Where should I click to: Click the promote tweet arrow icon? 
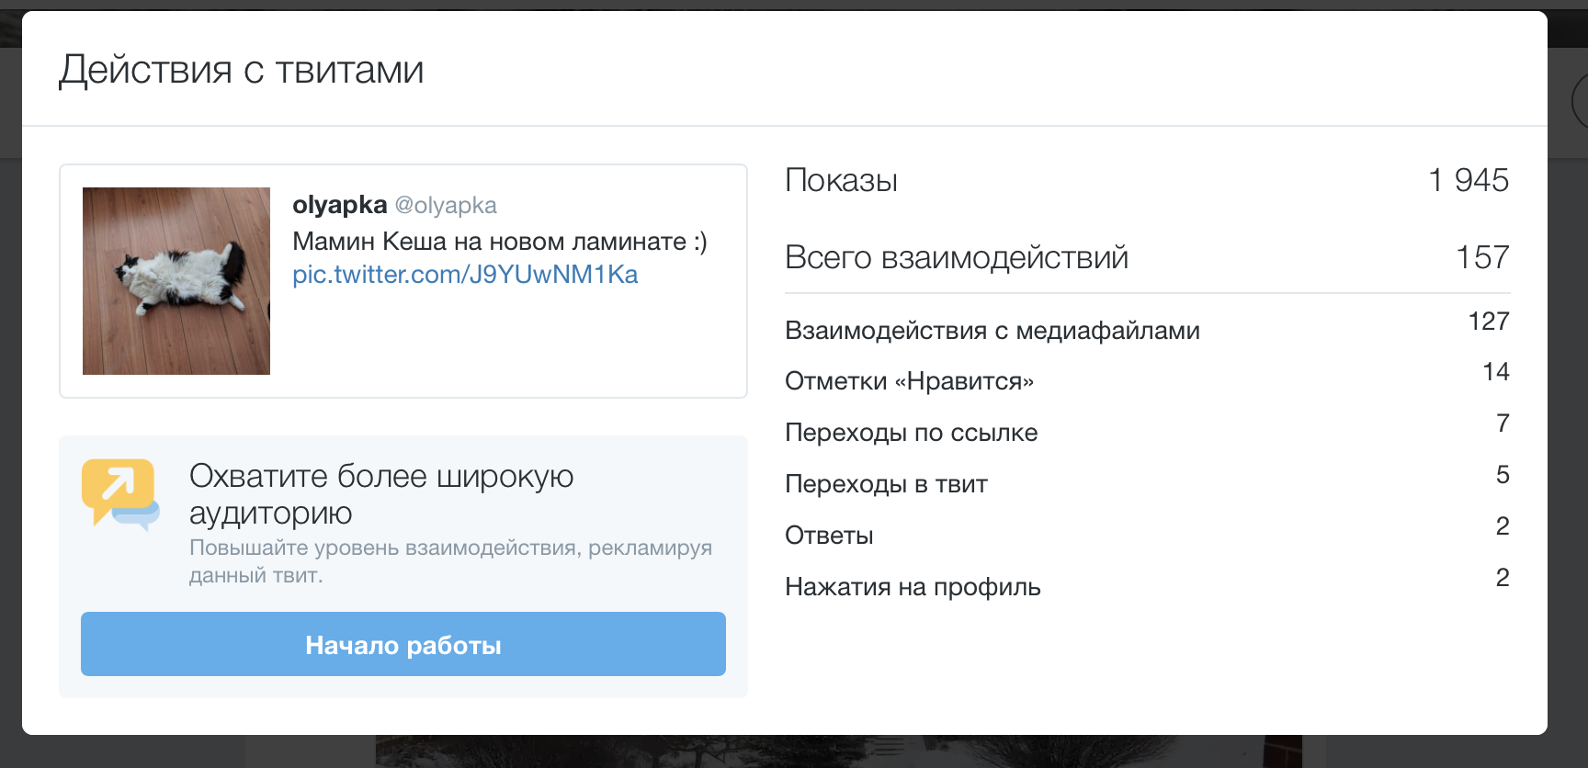point(120,494)
